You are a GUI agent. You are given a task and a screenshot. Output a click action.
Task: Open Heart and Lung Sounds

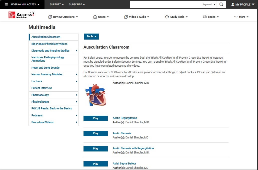54,68
